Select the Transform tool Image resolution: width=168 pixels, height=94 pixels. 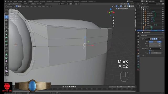[x=6, y=27]
